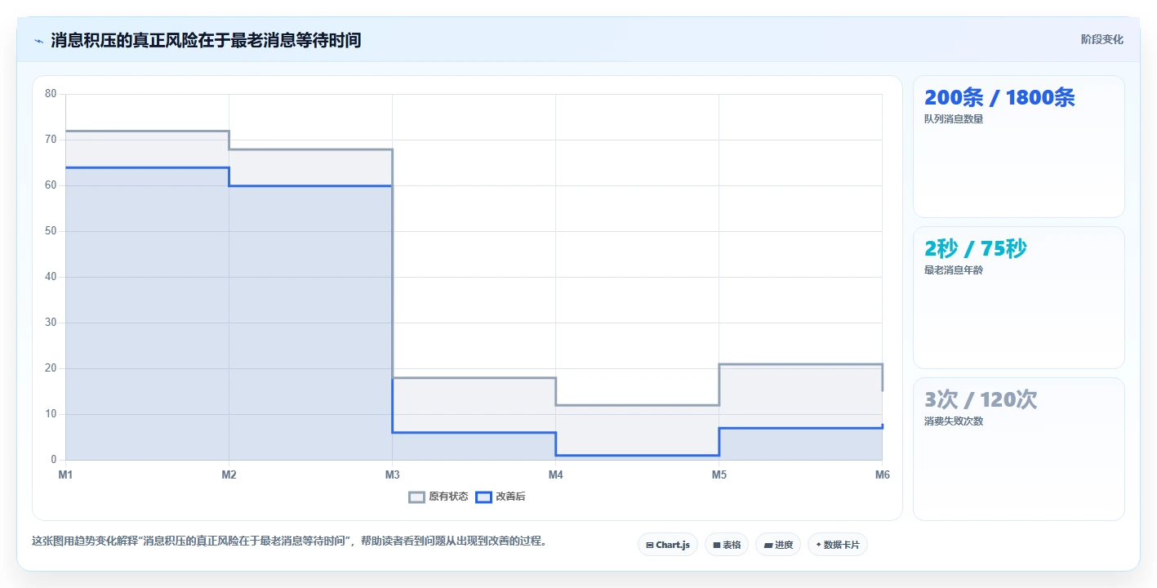Click the M6 x-axis label
1157x588 pixels.
click(x=882, y=474)
